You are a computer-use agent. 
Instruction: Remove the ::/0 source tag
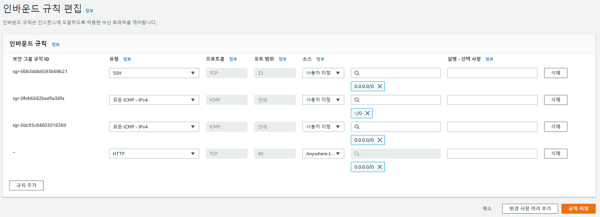pos(367,113)
